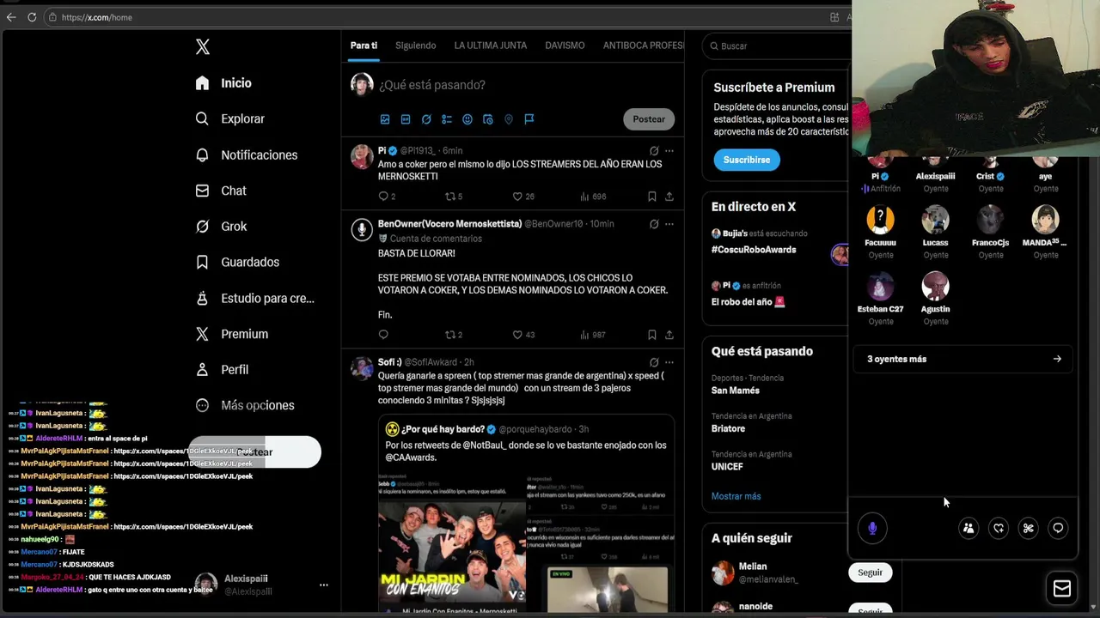Open the X logo home link
The height and width of the screenshot is (618, 1100).
(x=203, y=47)
